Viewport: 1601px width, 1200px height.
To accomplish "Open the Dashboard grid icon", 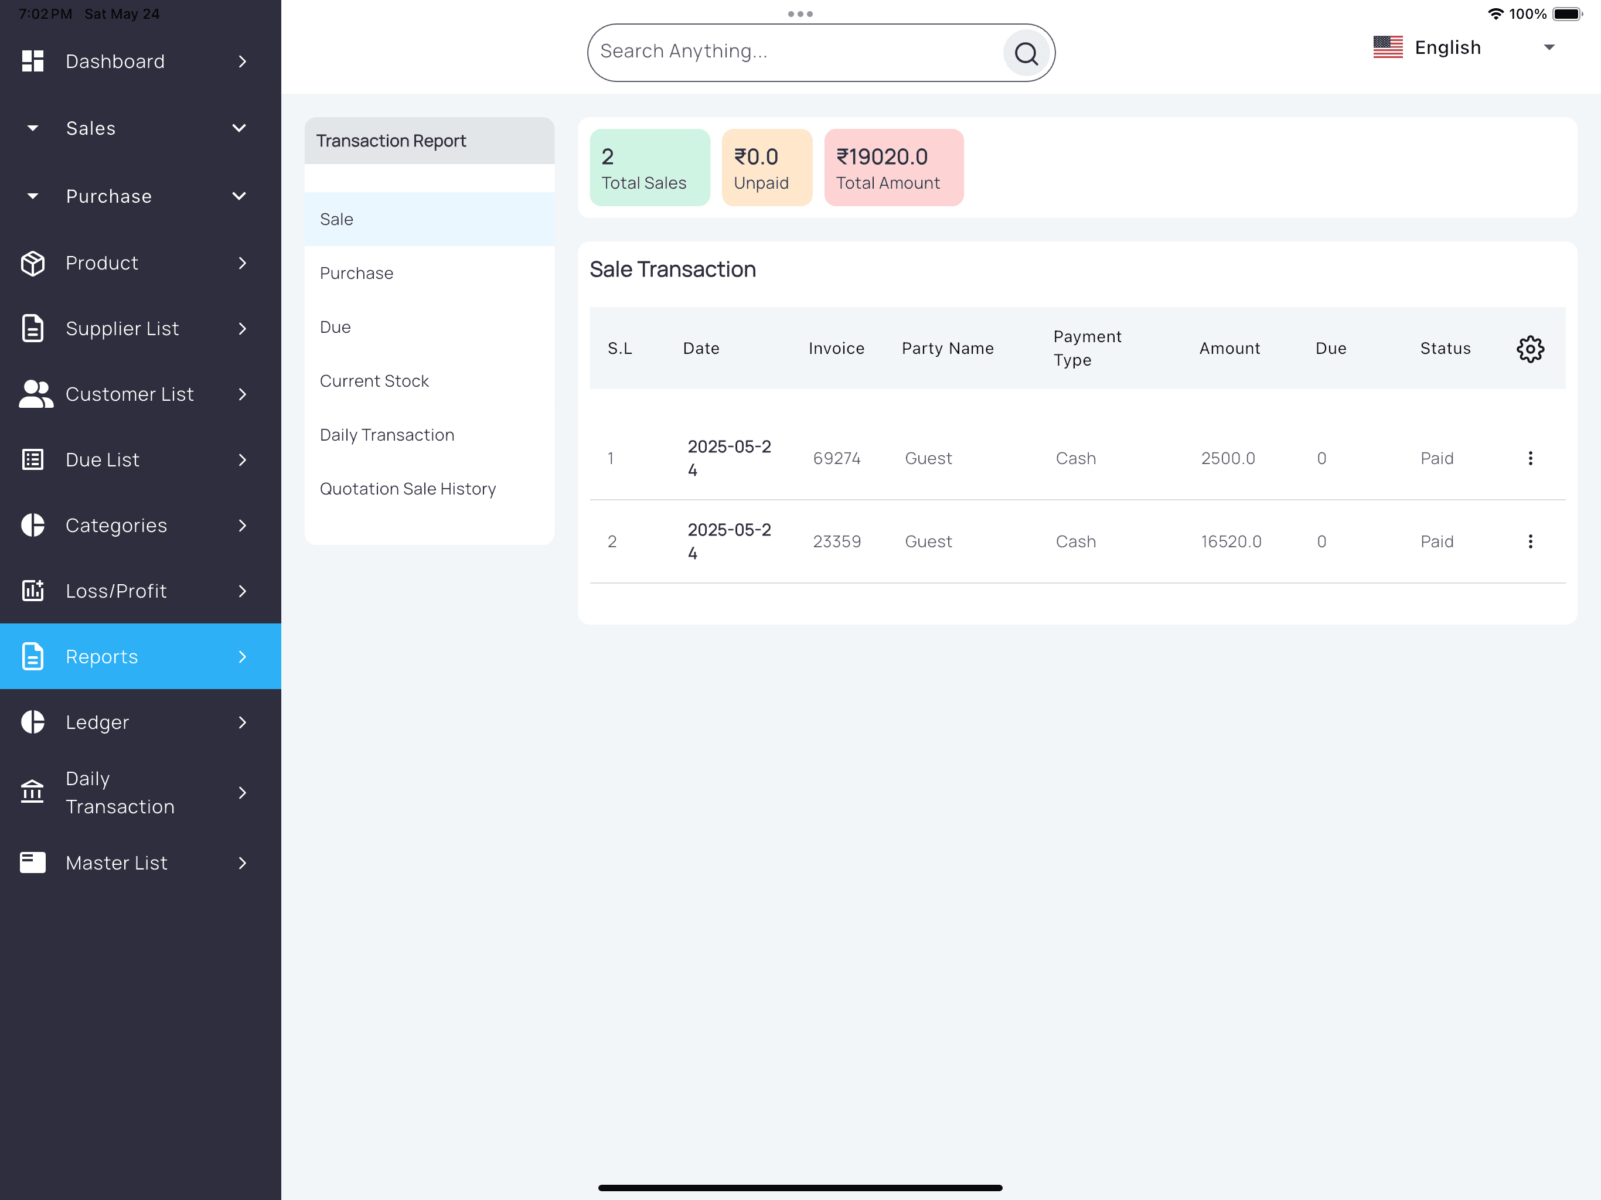I will [33, 62].
